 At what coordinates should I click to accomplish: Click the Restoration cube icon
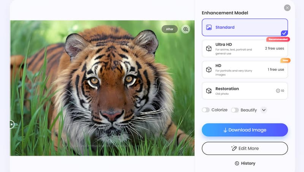pos(209,91)
